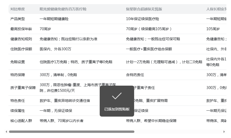Click the '一年期短期健康险' cell in 阳光 column
The image size is (231, 138).
54,19
